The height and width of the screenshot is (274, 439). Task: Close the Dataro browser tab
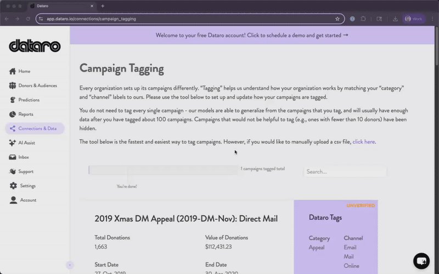click(x=92, y=6)
